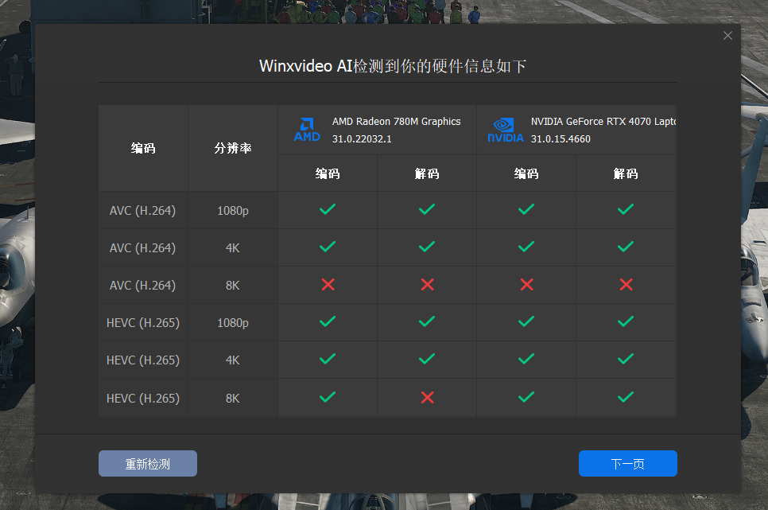
Task: Click the 分辨率 column header
Action: point(233,148)
